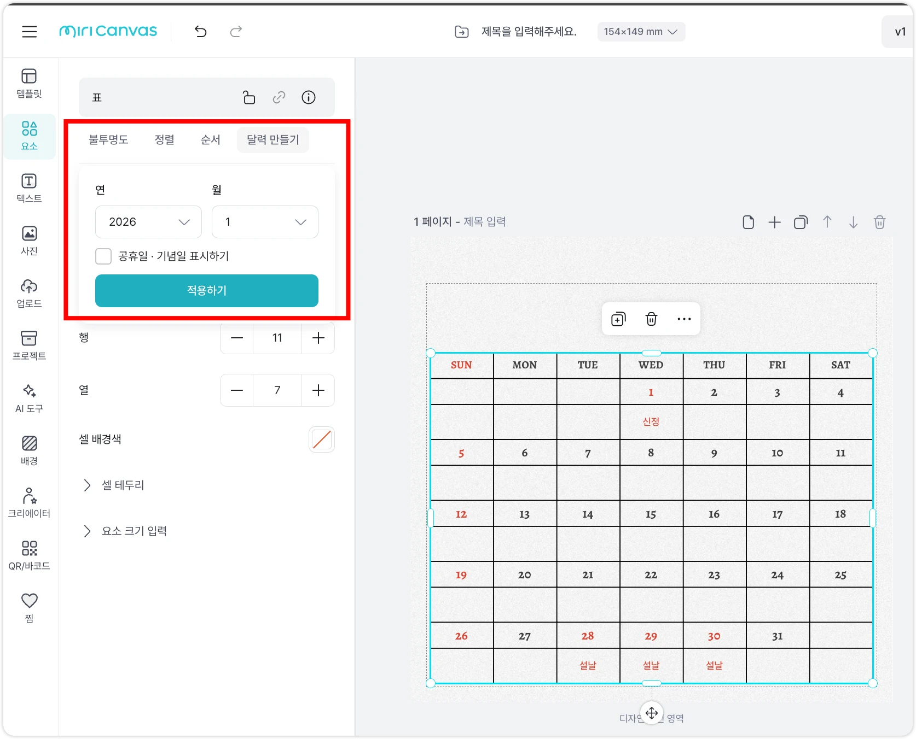Viewport: 916px width, 739px height.
Task: Open the 셀 배경색 color swatch
Action: 322,439
